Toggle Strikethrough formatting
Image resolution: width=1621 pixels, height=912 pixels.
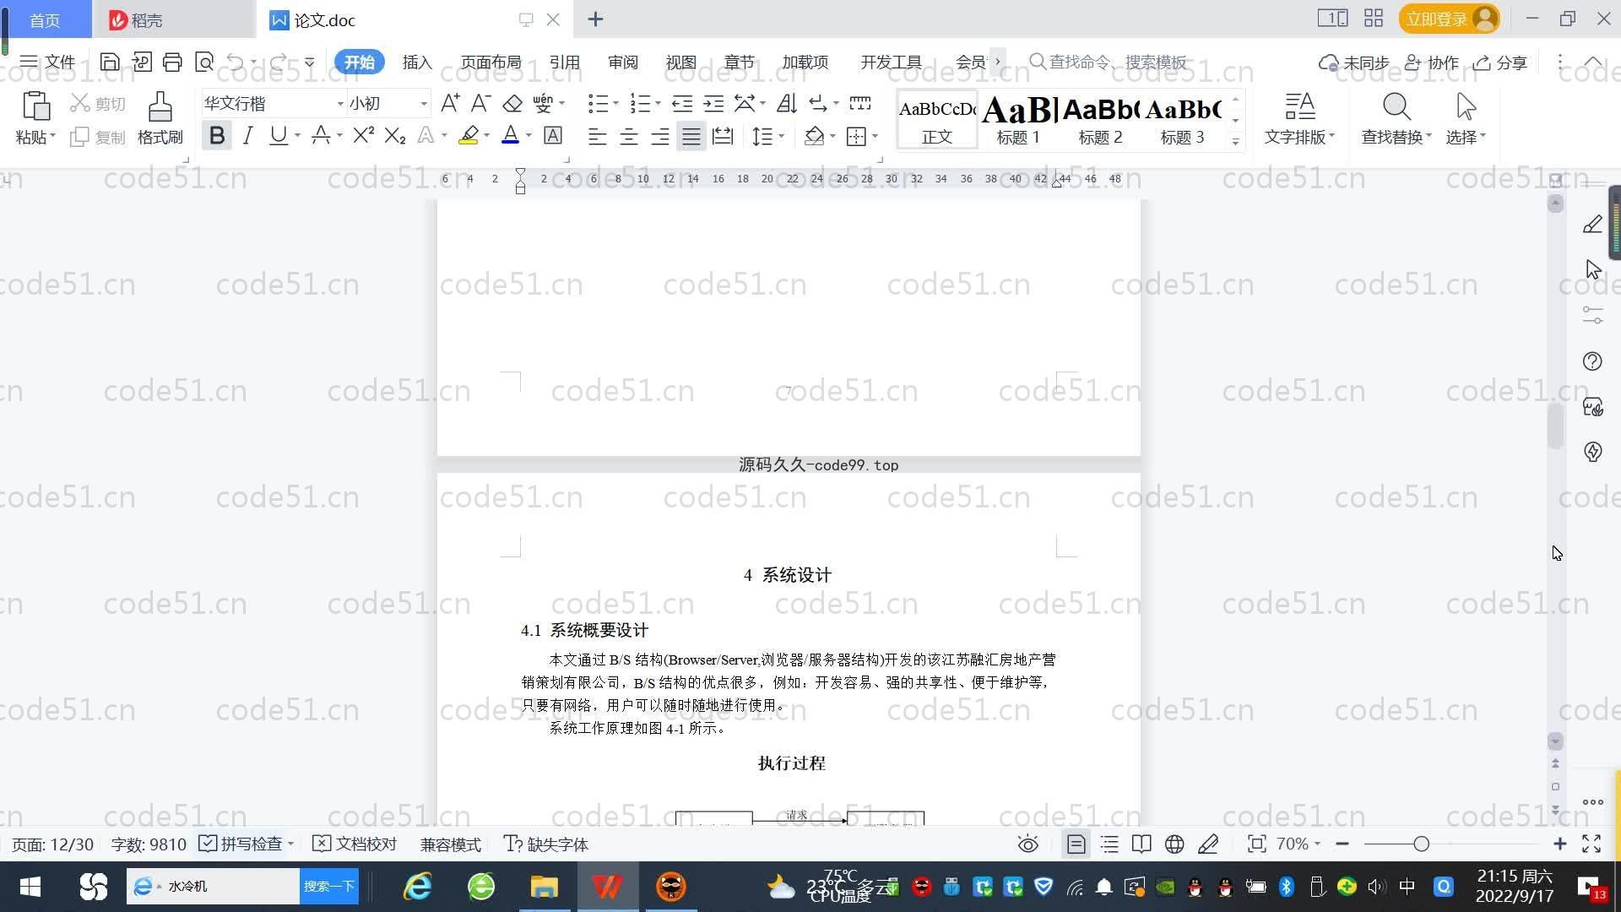pos(321,135)
